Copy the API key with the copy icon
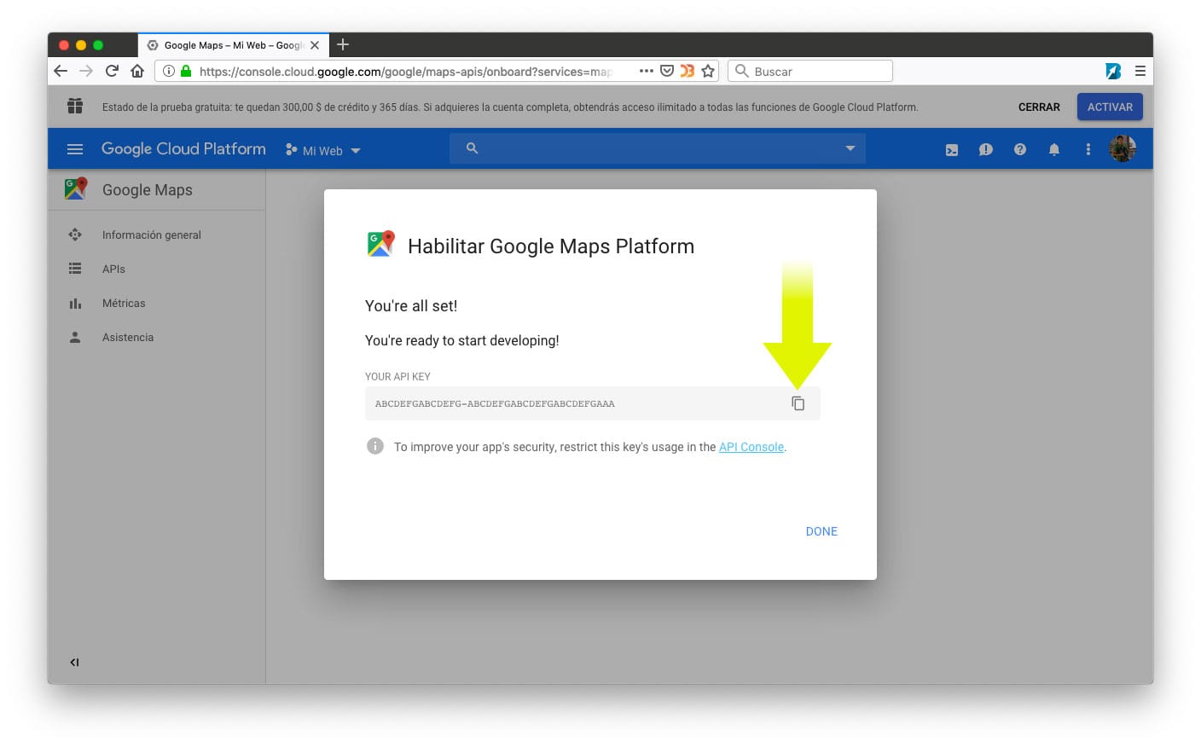 tap(798, 403)
